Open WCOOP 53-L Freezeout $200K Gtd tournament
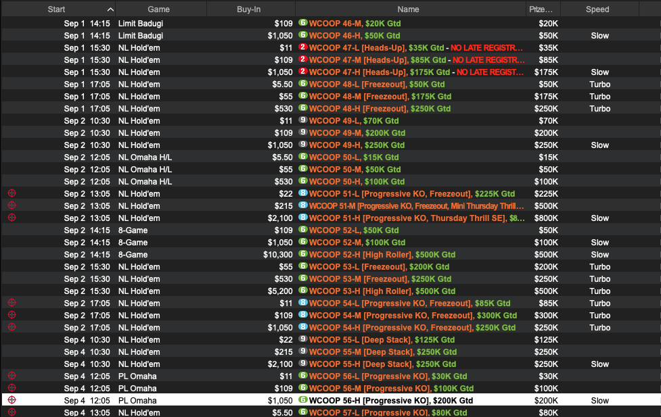This screenshot has height=417, width=661. point(379,267)
